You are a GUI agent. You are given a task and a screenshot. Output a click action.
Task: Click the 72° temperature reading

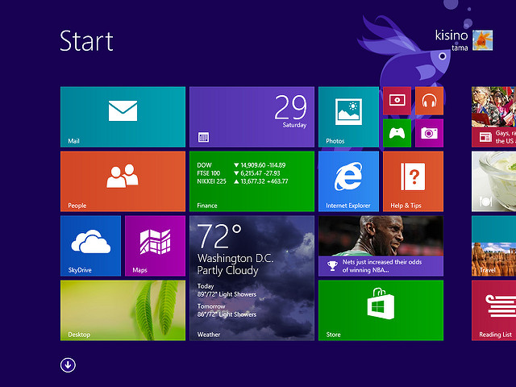coord(219,236)
